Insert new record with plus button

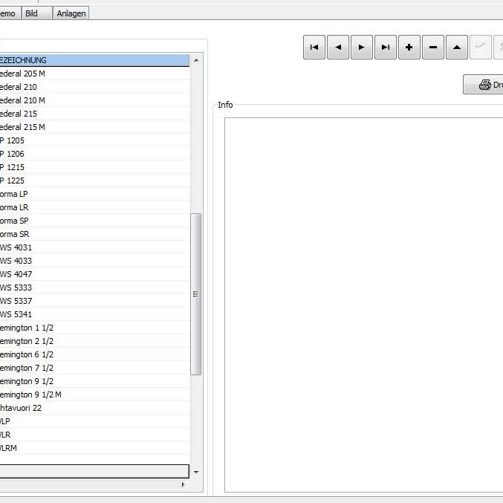pyautogui.click(x=409, y=48)
